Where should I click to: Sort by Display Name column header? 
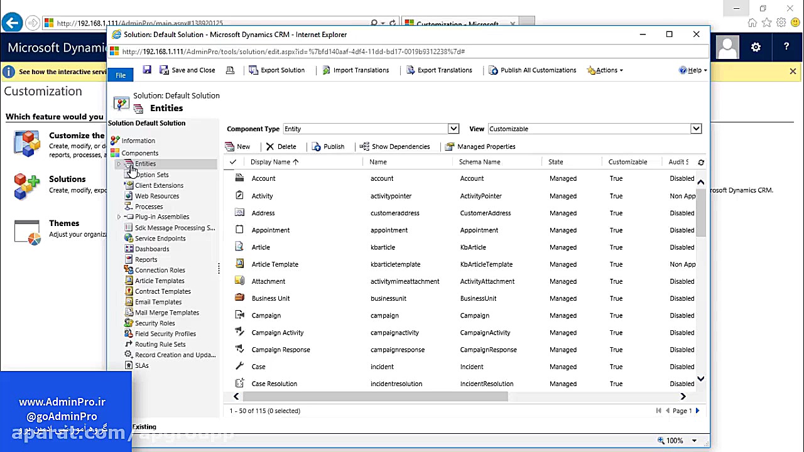pyautogui.click(x=274, y=162)
